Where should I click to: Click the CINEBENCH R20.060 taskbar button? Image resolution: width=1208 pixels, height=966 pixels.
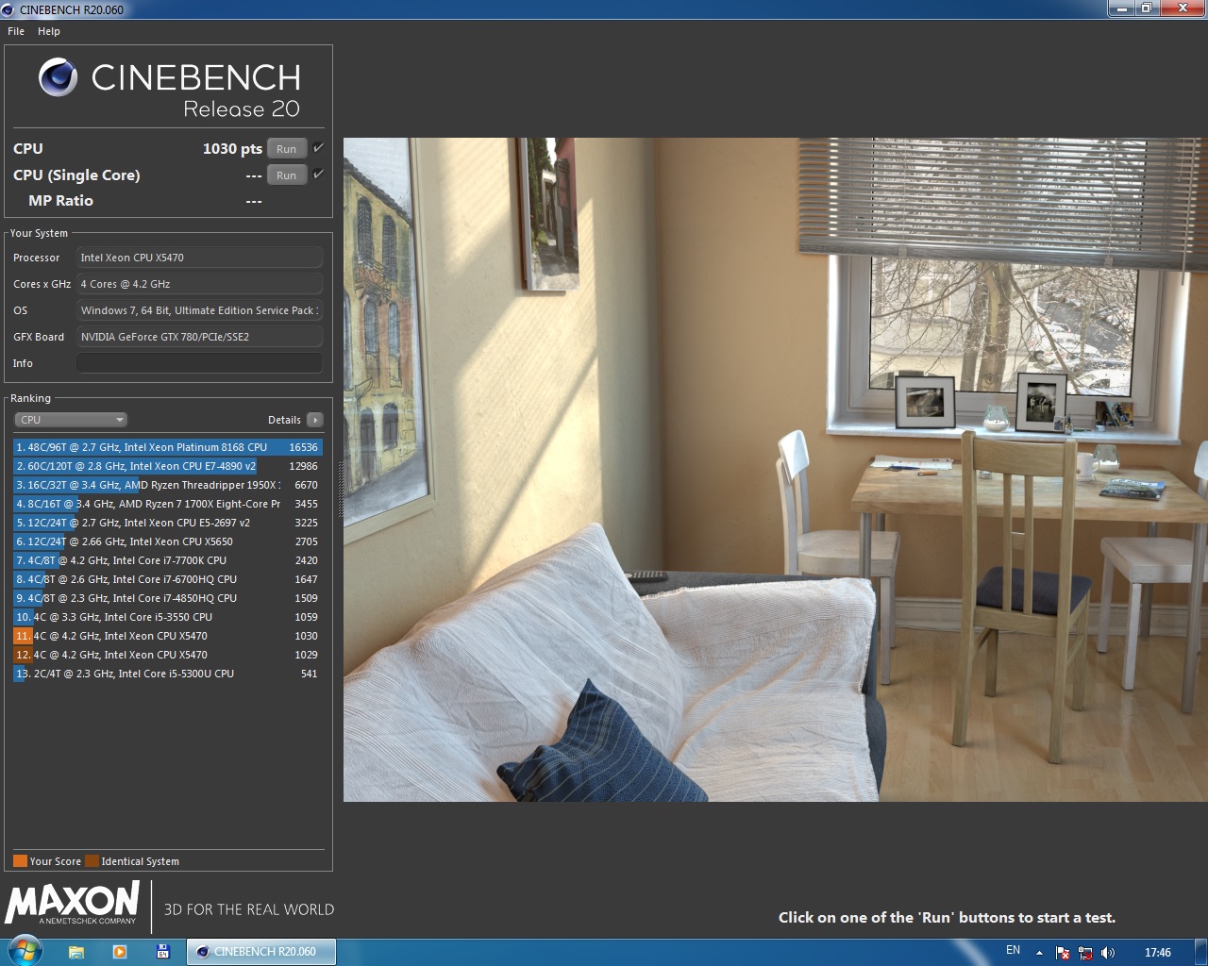[x=261, y=952]
